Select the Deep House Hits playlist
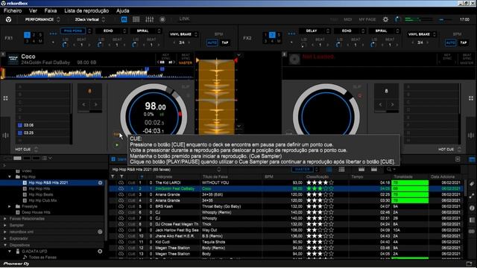The width and height of the screenshot is (477, 268). (x=36, y=212)
